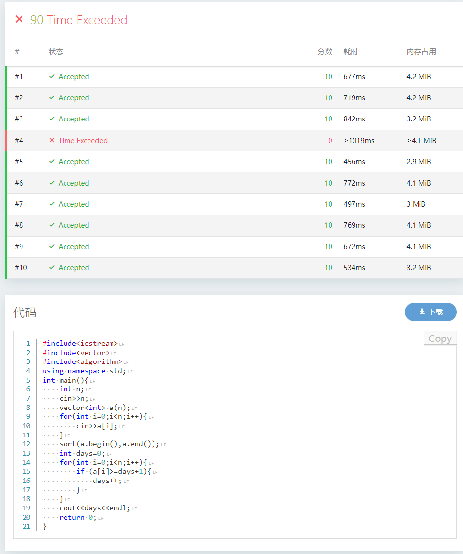Screen dimensions: 463x554
Task: Click the 状态 column header
Action: (x=56, y=52)
